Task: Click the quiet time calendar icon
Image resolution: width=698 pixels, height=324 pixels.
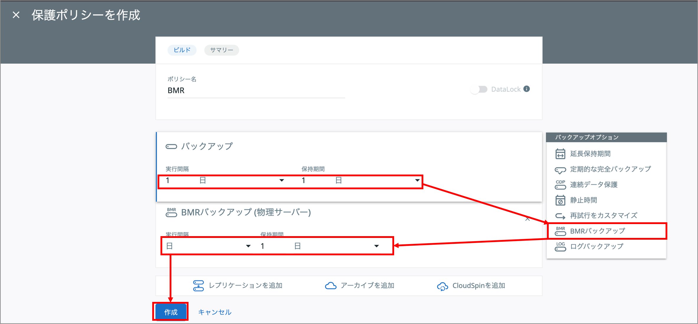Action: click(560, 200)
